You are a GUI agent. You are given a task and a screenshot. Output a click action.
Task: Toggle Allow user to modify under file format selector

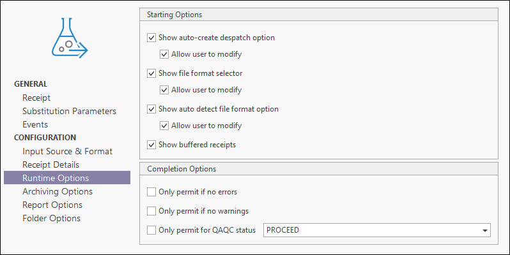pyautogui.click(x=164, y=90)
